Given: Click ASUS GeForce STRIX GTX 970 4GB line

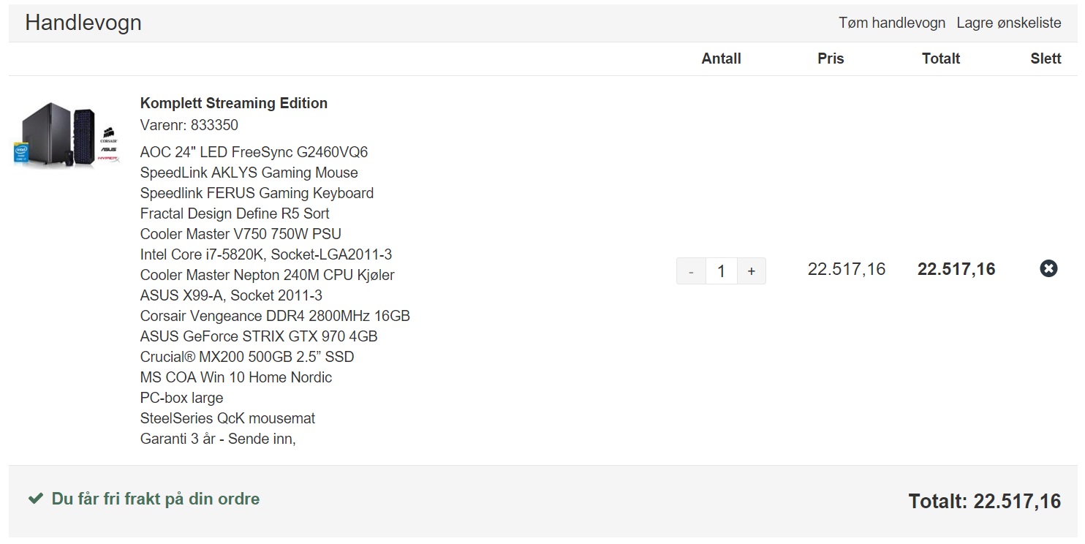Looking at the screenshot, I should [259, 336].
